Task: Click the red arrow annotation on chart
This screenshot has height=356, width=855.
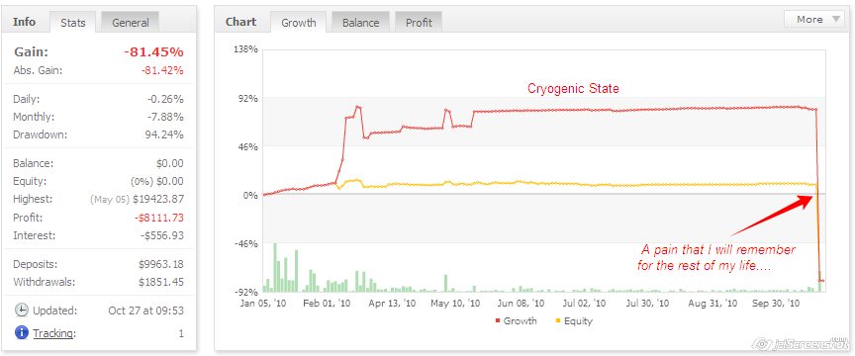Action: point(772,216)
